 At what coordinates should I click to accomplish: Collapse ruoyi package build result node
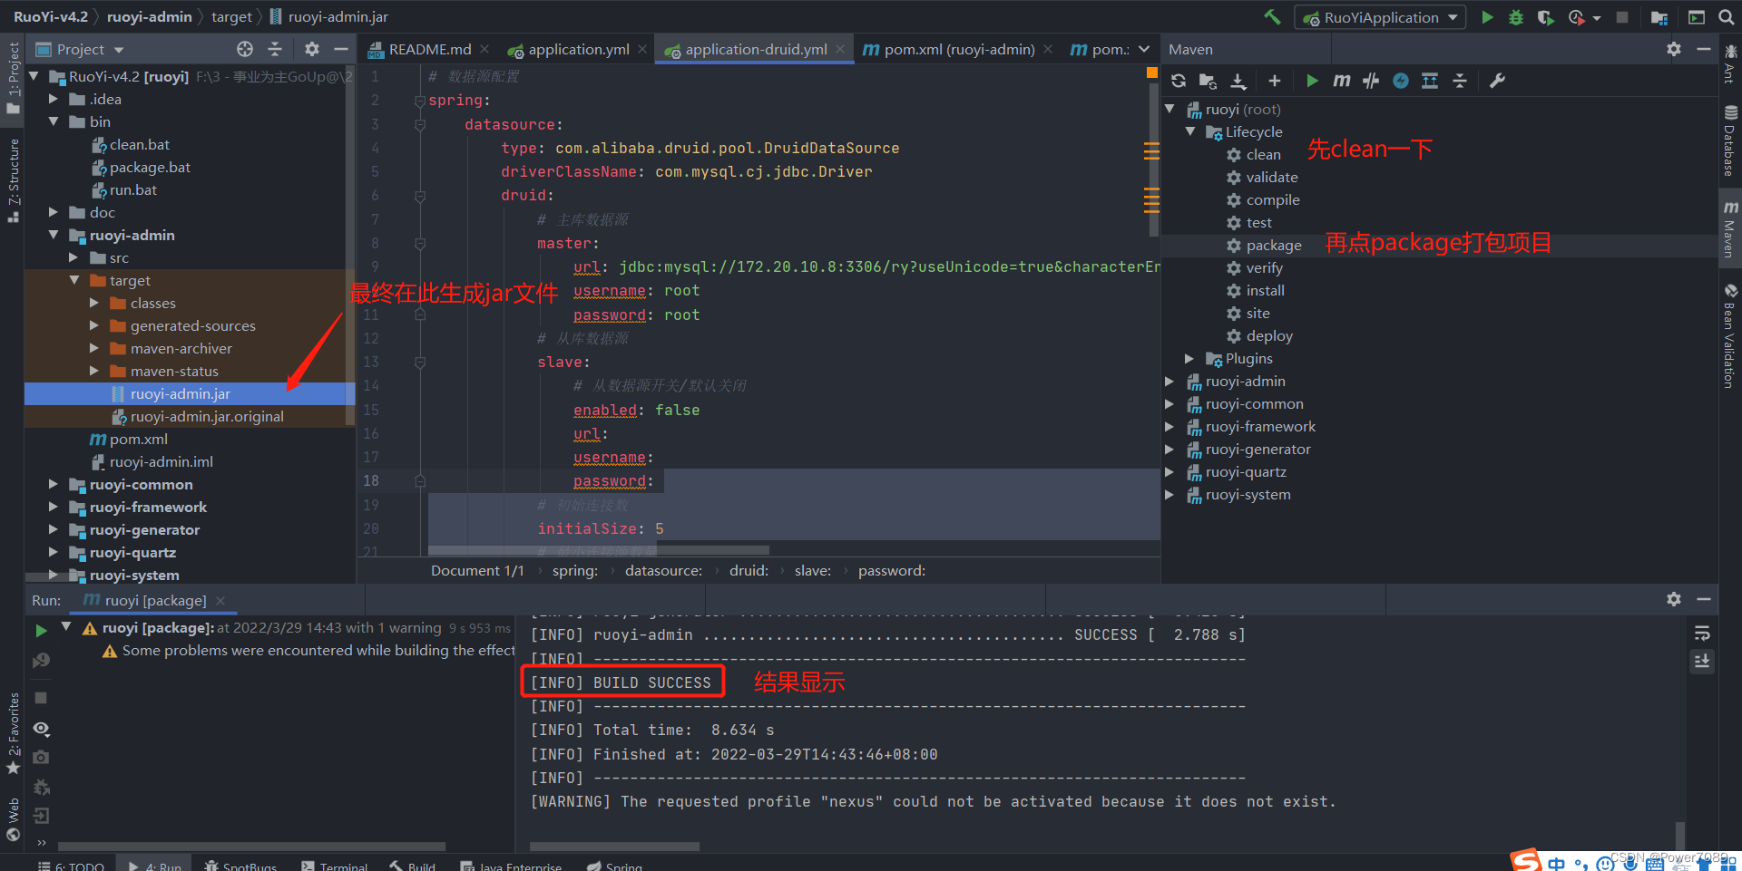click(x=66, y=627)
